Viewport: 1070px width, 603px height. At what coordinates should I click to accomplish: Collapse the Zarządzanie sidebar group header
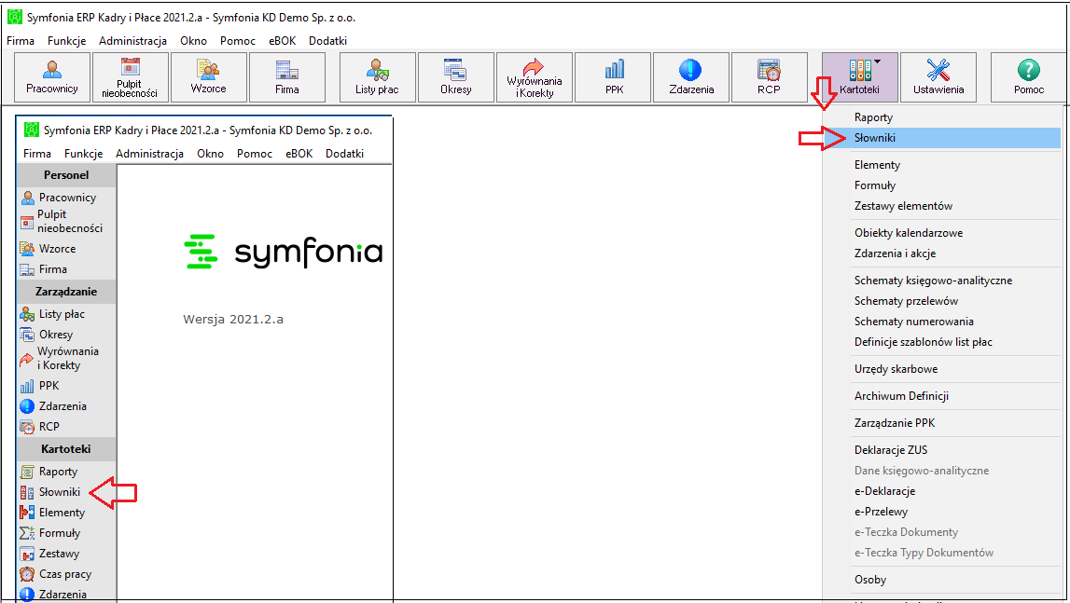[66, 292]
